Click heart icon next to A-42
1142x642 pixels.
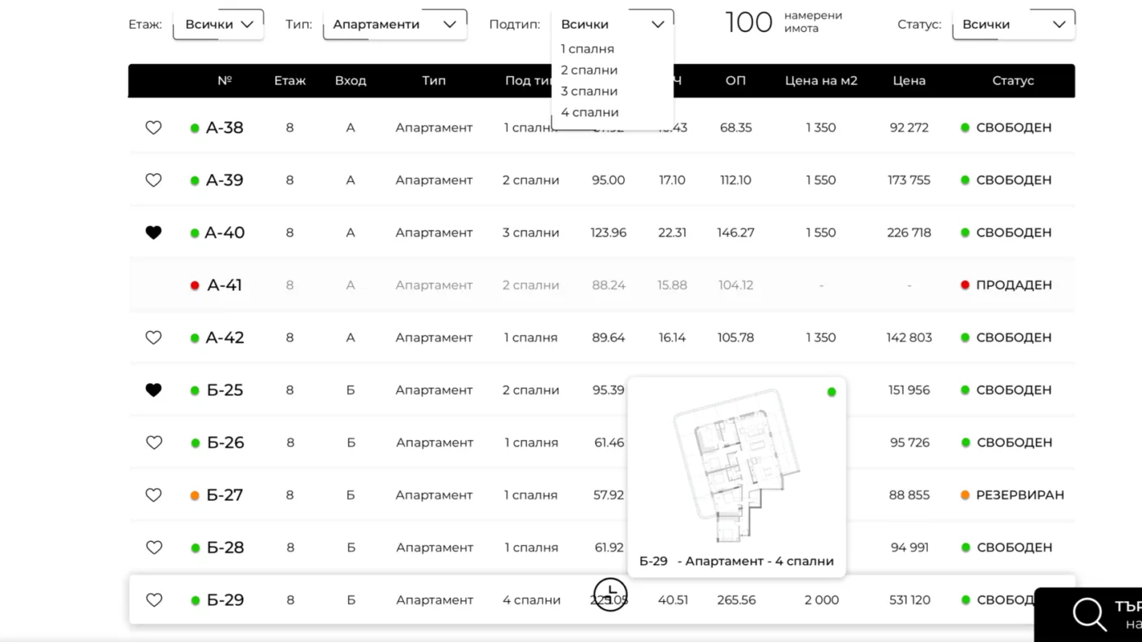[x=154, y=338]
